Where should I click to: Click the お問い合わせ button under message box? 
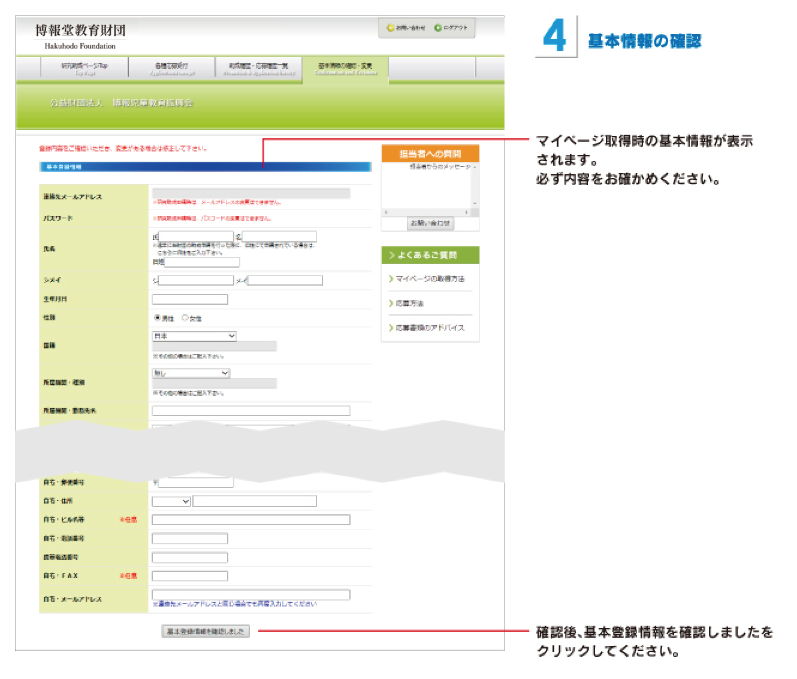click(x=430, y=223)
